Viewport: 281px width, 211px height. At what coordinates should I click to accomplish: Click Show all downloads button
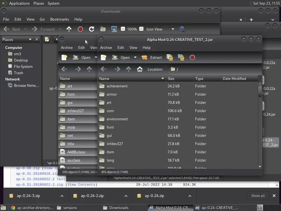click(x=258, y=196)
